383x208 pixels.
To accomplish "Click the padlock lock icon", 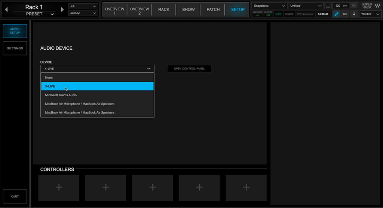I will [353, 14].
